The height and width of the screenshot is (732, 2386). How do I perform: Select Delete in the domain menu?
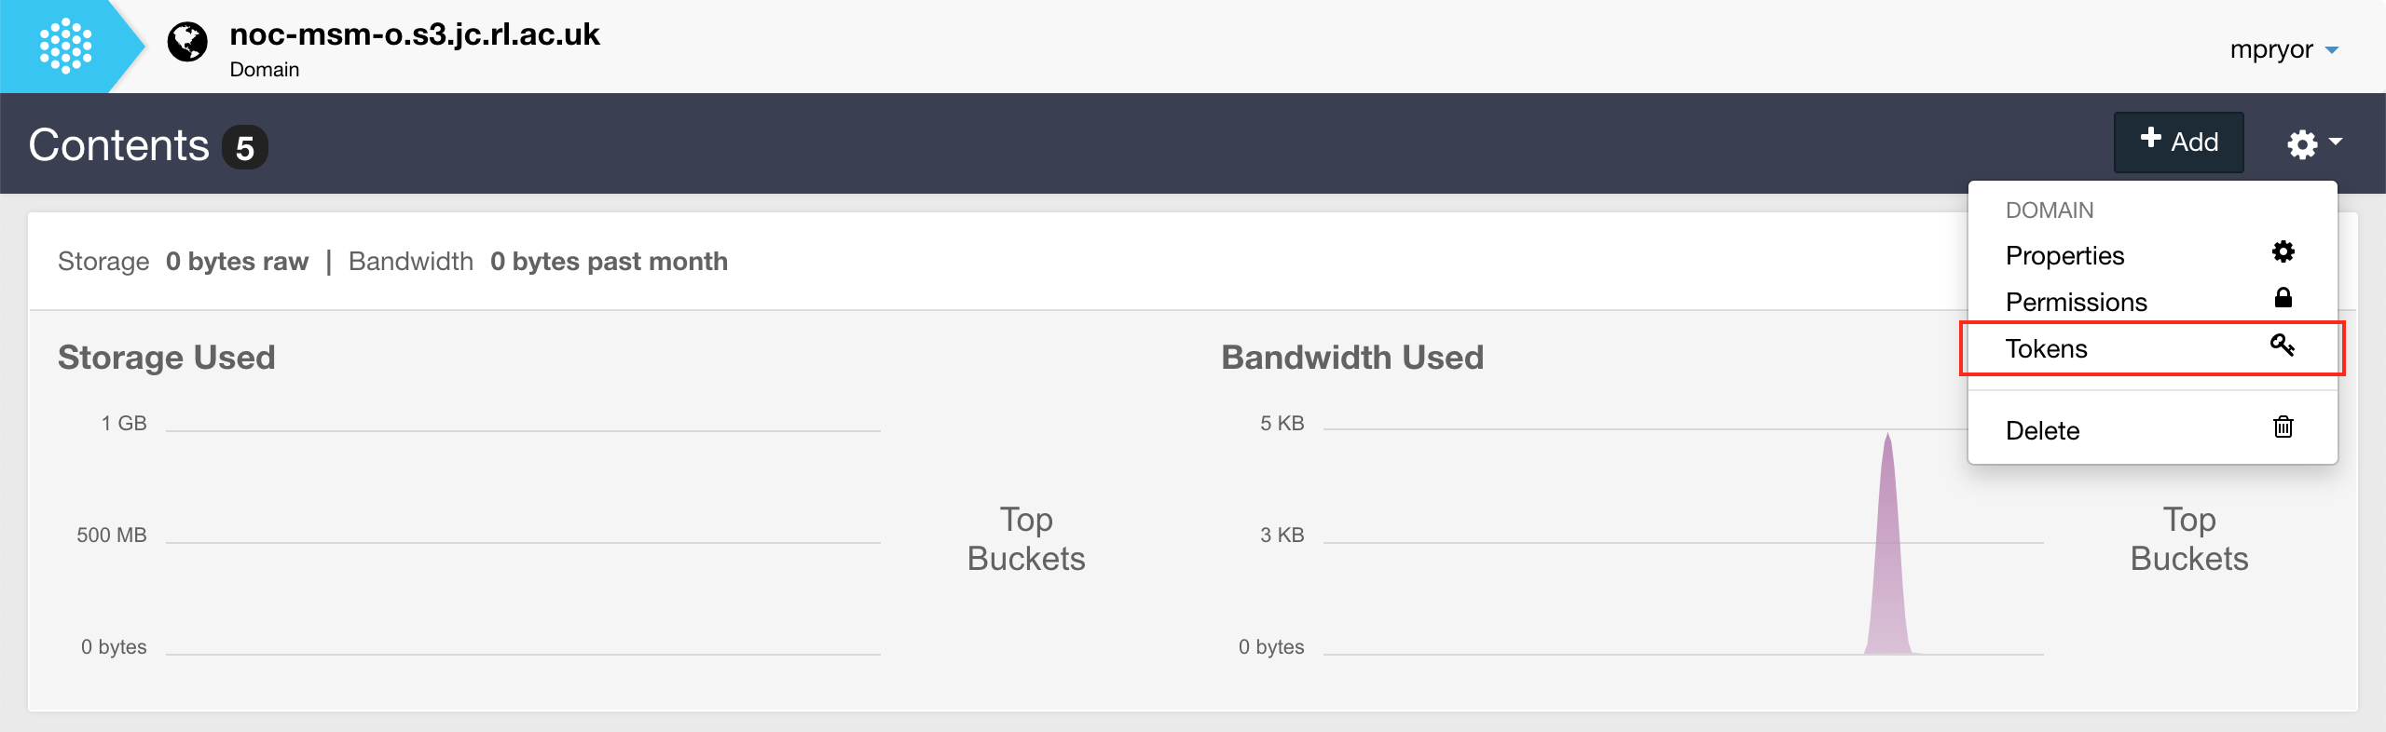pos(2042,431)
